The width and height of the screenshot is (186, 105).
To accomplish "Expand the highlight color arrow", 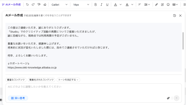I will [132, 5].
